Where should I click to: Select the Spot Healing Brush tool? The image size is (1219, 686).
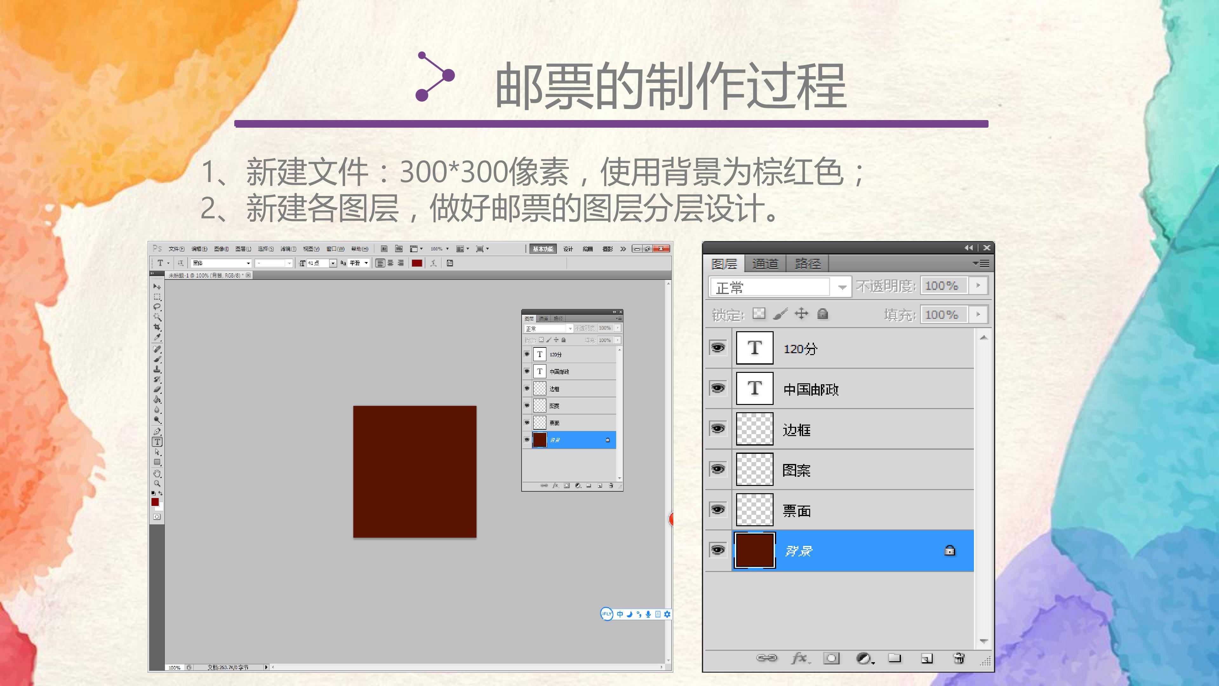pyautogui.click(x=157, y=349)
